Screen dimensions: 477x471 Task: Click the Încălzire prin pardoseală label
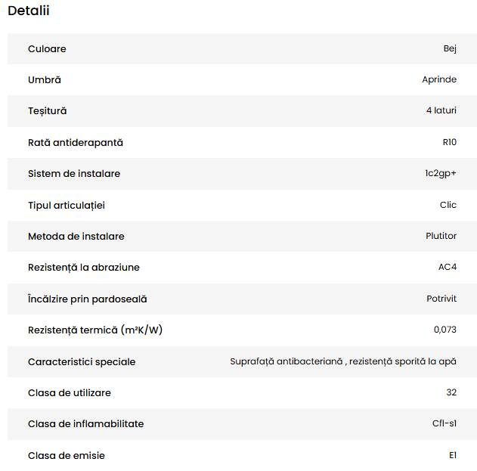coord(88,299)
